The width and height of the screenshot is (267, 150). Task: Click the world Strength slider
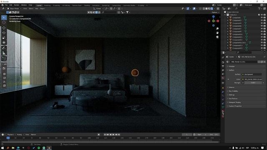tap(253, 82)
